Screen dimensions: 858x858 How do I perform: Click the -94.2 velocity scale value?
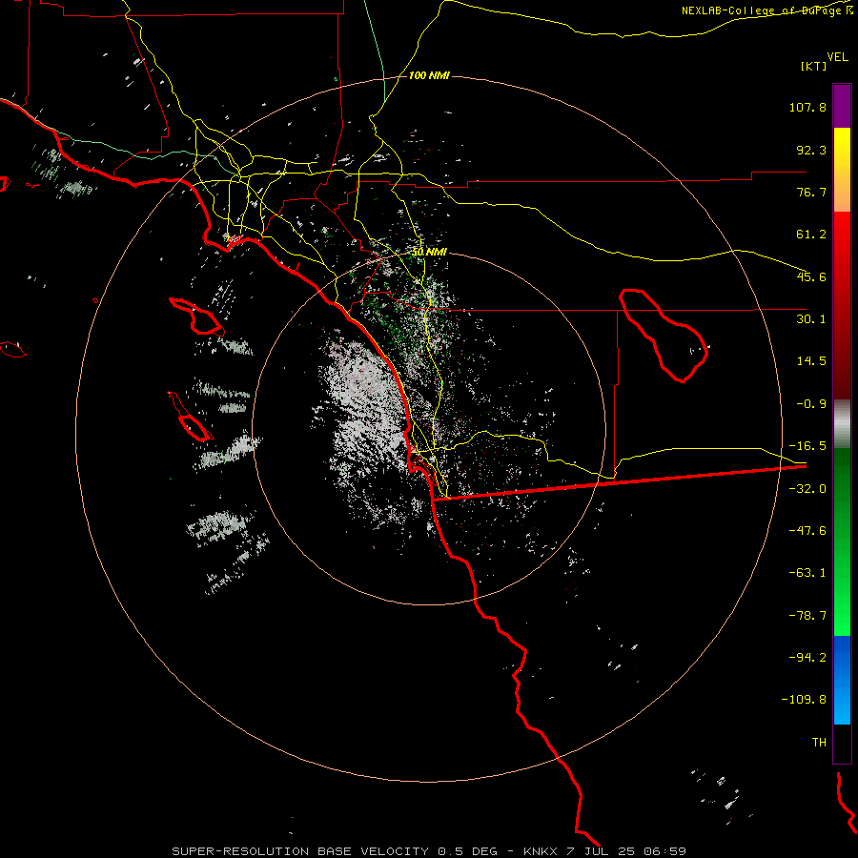point(807,658)
